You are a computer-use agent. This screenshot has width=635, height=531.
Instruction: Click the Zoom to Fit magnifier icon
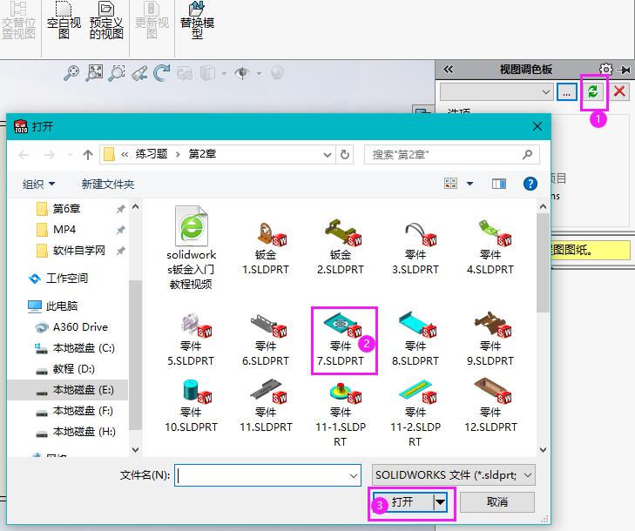pyautogui.click(x=71, y=73)
